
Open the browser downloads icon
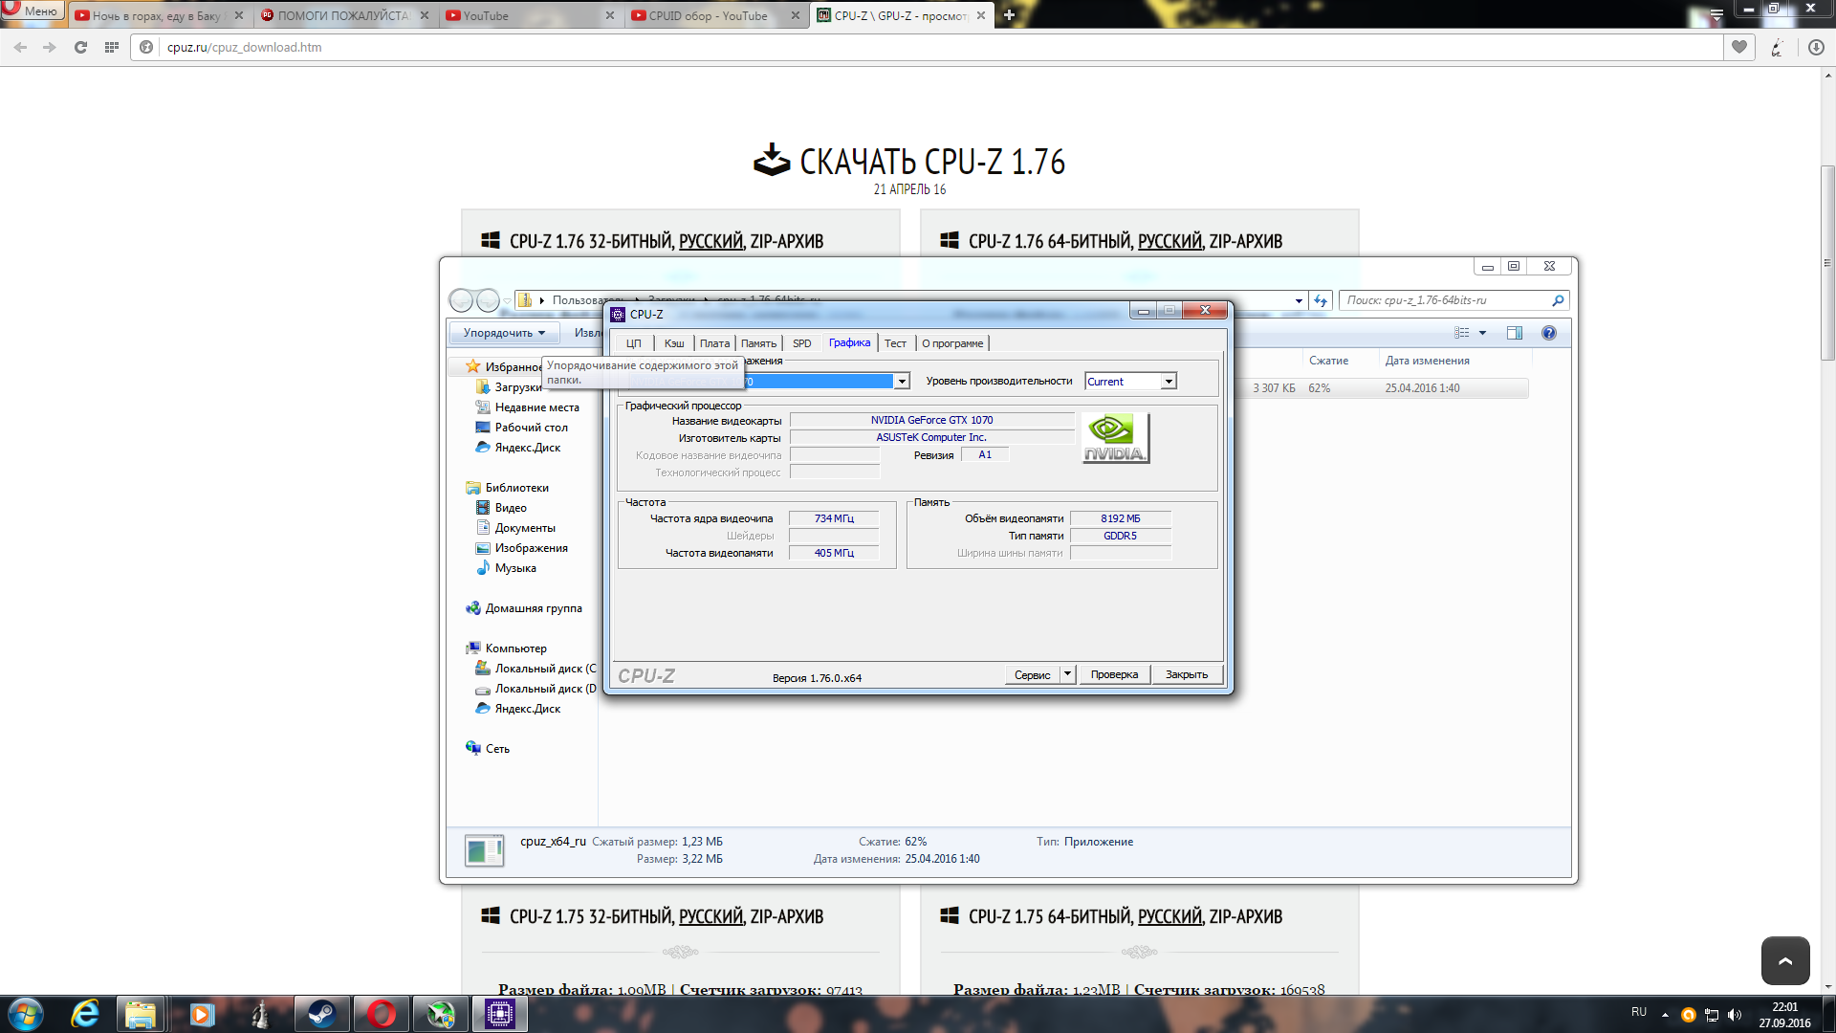pos(1816,47)
